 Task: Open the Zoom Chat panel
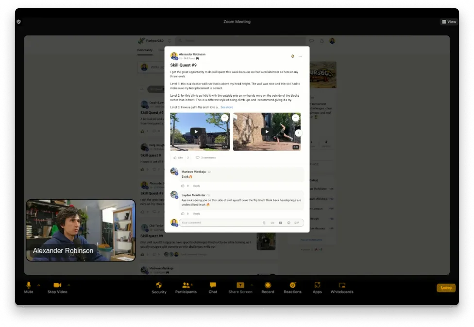click(213, 288)
